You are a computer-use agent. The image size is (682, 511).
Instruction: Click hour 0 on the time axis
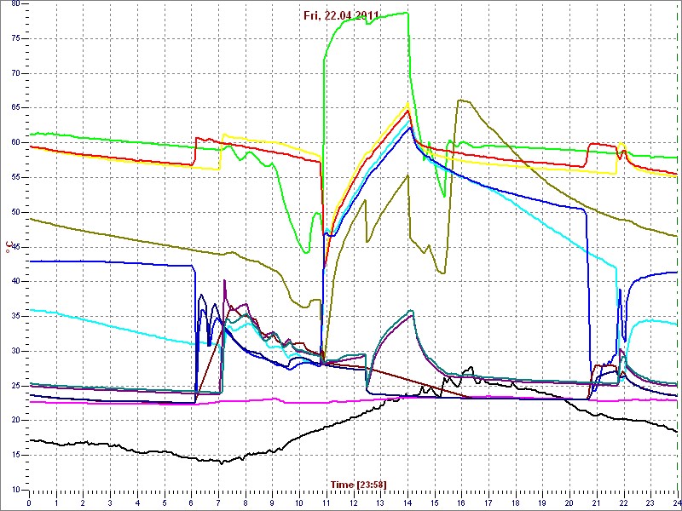pos(29,502)
